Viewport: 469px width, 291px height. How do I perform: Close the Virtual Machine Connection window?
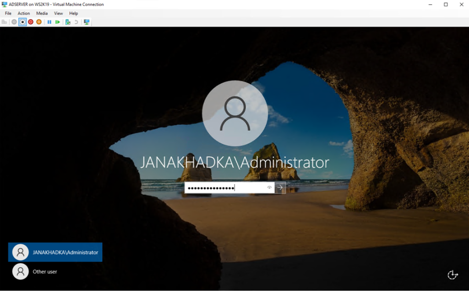[462, 5]
